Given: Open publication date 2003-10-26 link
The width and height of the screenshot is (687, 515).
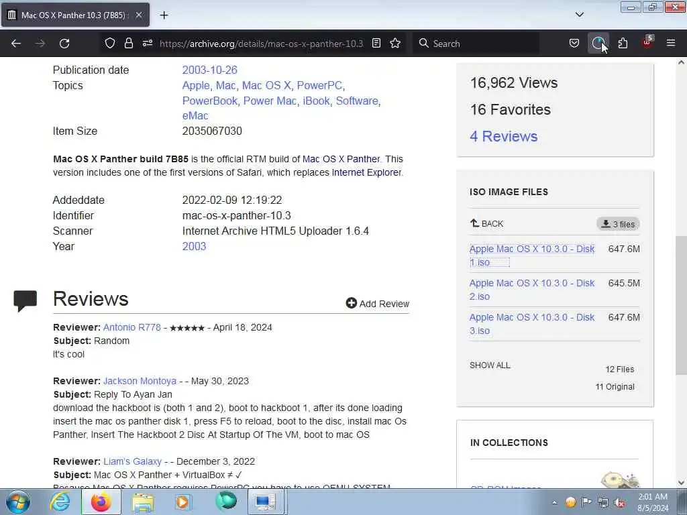Looking at the screenshot, I should click(209, 70).
